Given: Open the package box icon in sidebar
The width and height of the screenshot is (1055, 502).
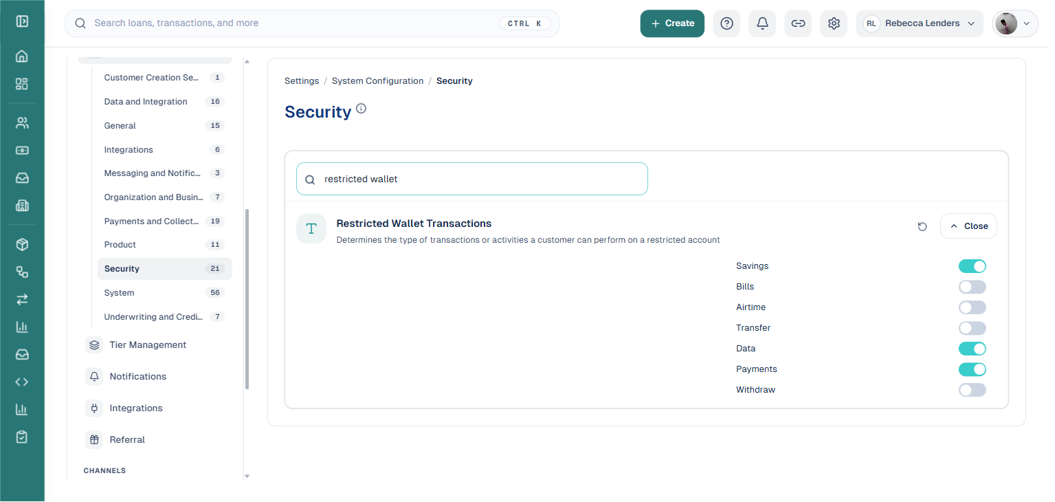Looking at the screenshot, I should pos(22,244).
